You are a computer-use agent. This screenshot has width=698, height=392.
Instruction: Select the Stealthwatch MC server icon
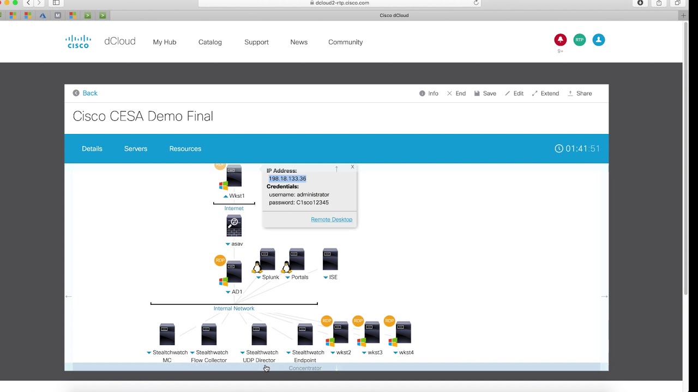(x=167, y=334)
